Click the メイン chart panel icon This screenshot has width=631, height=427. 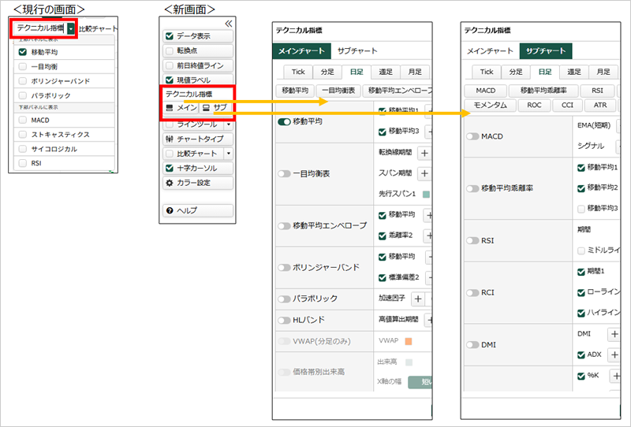(170, 107)
